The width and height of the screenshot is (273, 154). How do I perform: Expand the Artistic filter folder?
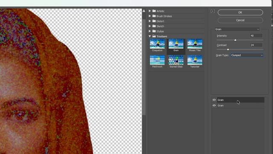[150, 11]
